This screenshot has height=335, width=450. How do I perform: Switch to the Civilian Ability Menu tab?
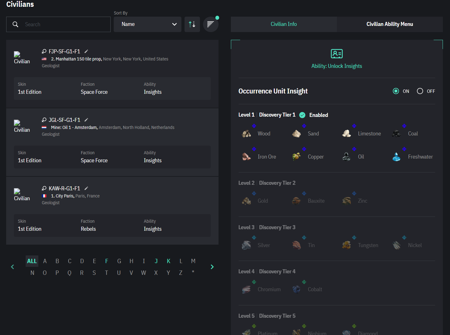coord(389,24)
